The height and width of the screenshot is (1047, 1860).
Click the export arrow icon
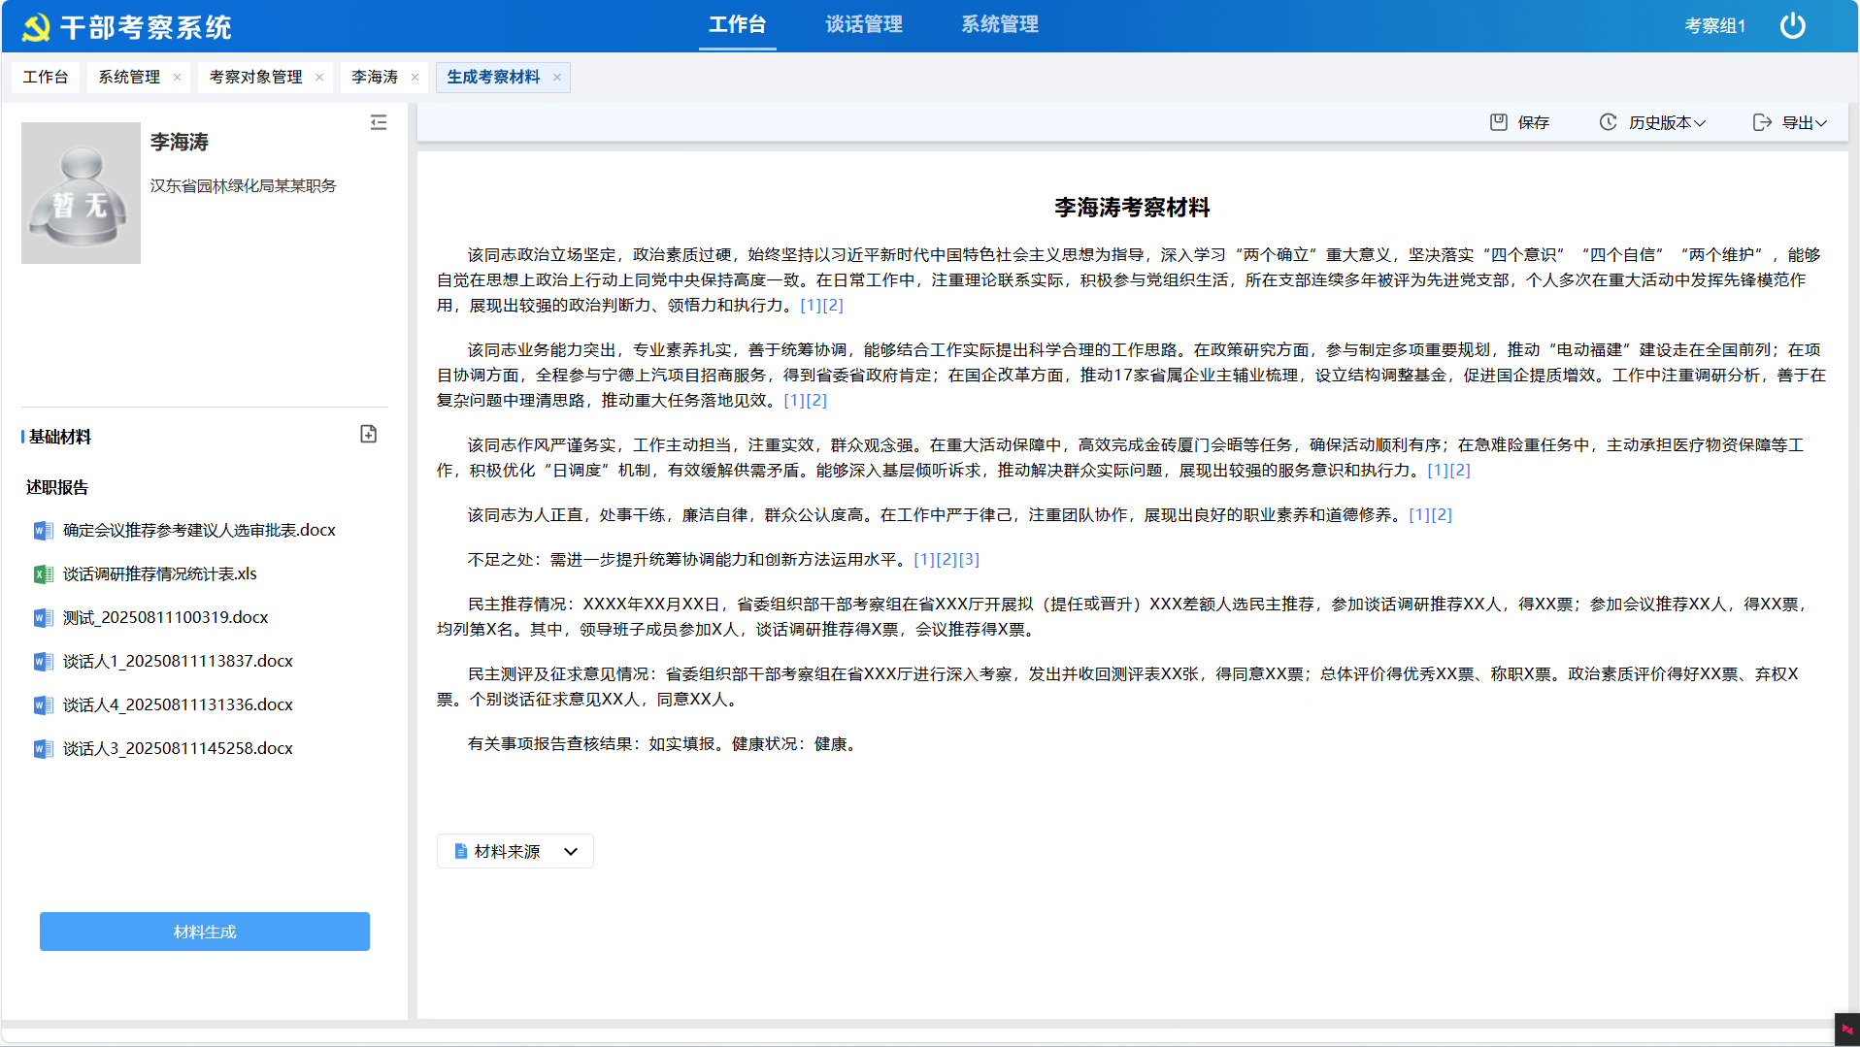tap(1762, 122)
